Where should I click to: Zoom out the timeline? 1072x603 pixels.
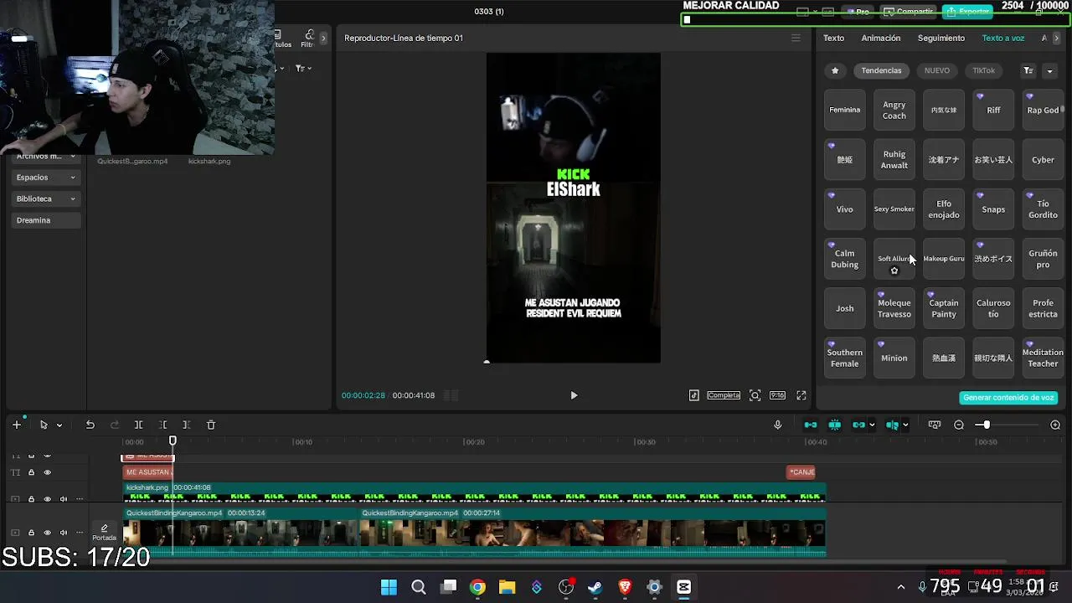click(x=959, y=425)
